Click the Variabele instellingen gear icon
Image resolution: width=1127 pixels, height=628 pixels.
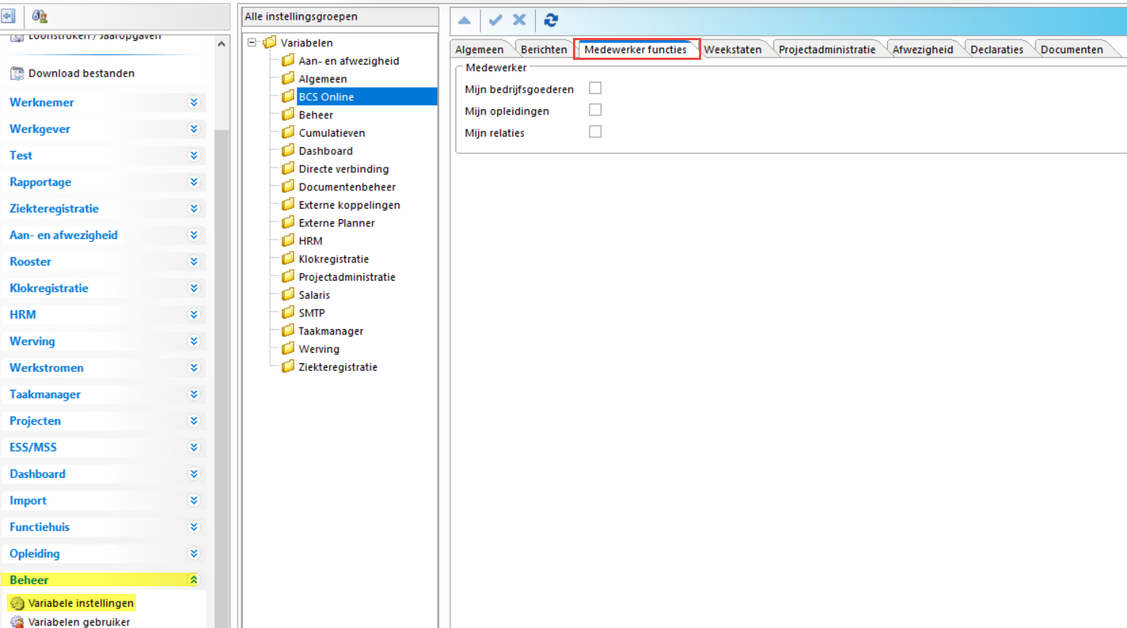[17, 604]
